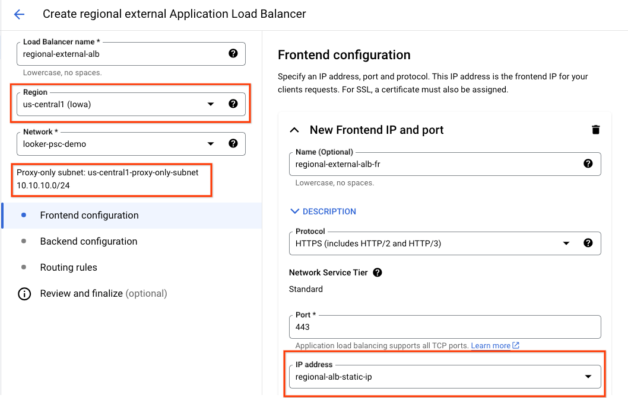Select the Frontend configuration step
Image resolution: width=628 pixels, height=398 pixels.
click(x=89, y=216)
